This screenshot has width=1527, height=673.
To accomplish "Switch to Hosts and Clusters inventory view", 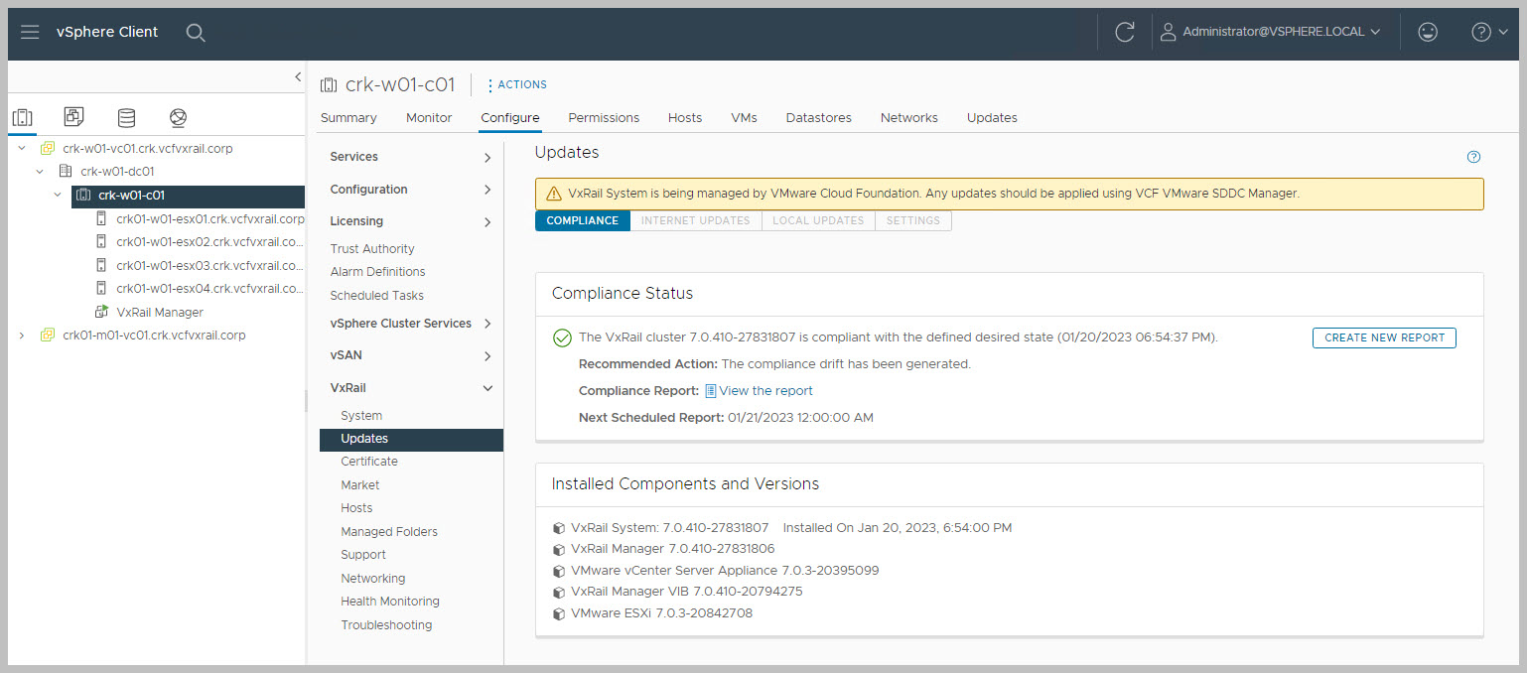I will (22, 118).
